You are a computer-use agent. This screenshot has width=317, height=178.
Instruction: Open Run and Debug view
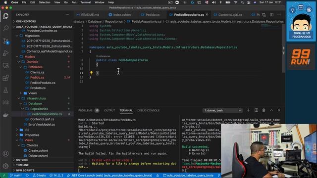click(x=5, y=53)
